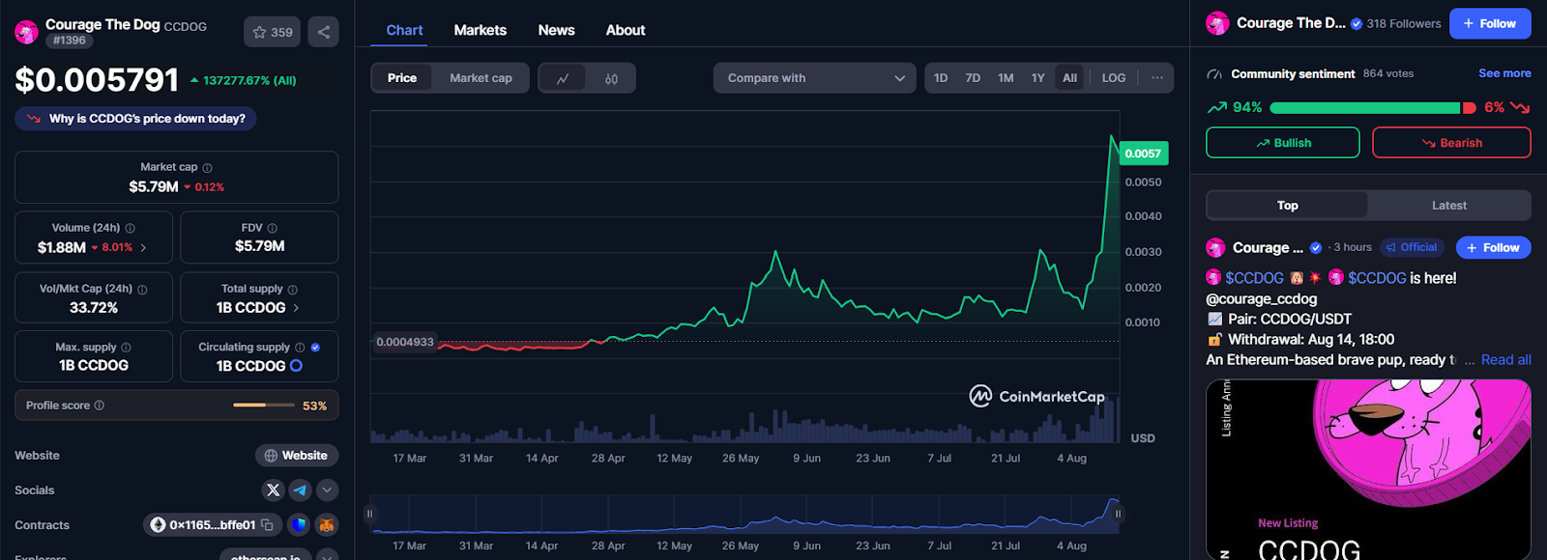Open Volume (24h) info tooltip icon
Viewport: 1547px width, 560px height.
[x=130, y=229]
